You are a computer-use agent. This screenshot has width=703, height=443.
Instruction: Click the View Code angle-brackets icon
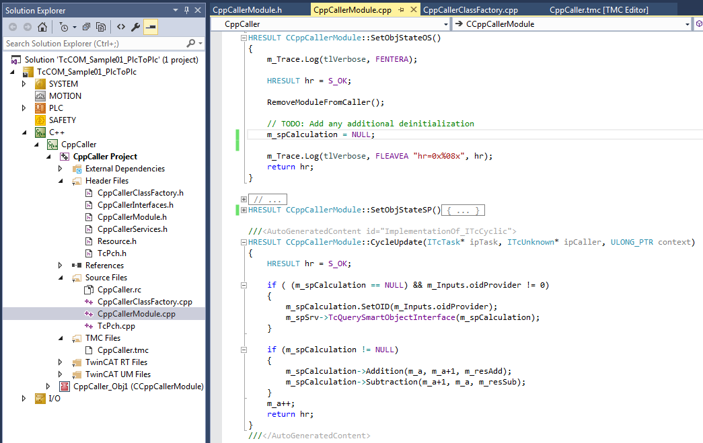(121, 27)
